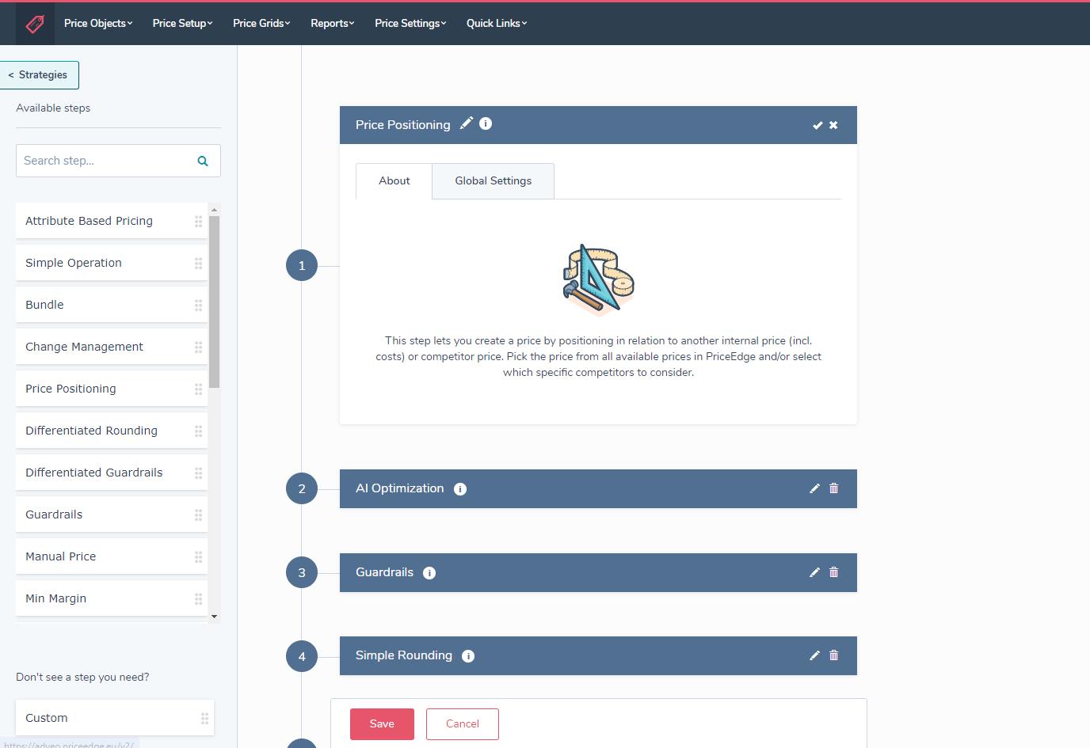
Task: Edit the AI Optimization step
Action: (814, 488)
